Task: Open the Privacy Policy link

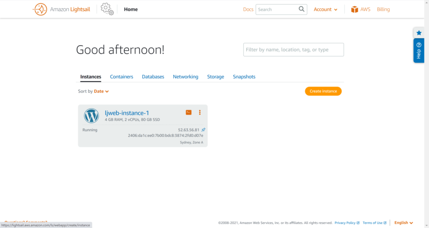Action: (346, 223)
